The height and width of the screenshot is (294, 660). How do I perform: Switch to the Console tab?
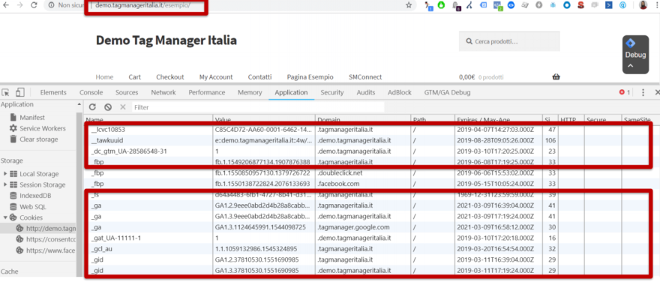[91, 93]
